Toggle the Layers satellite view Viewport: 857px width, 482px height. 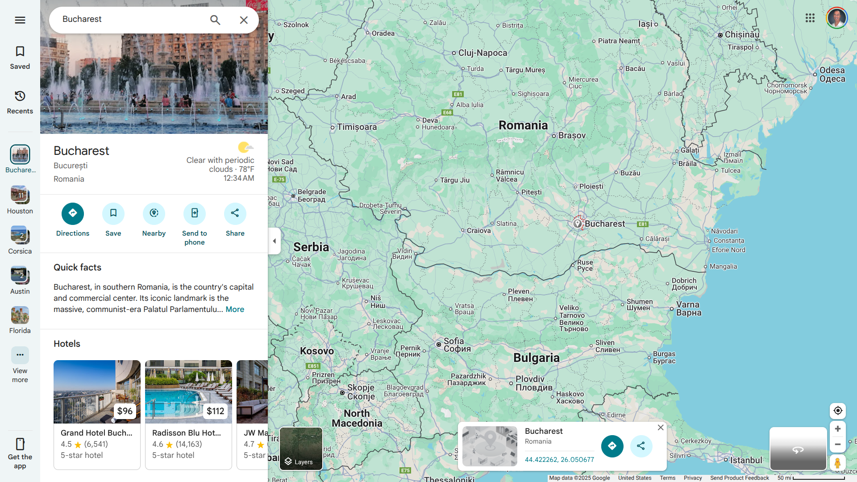tap(301, 448)
